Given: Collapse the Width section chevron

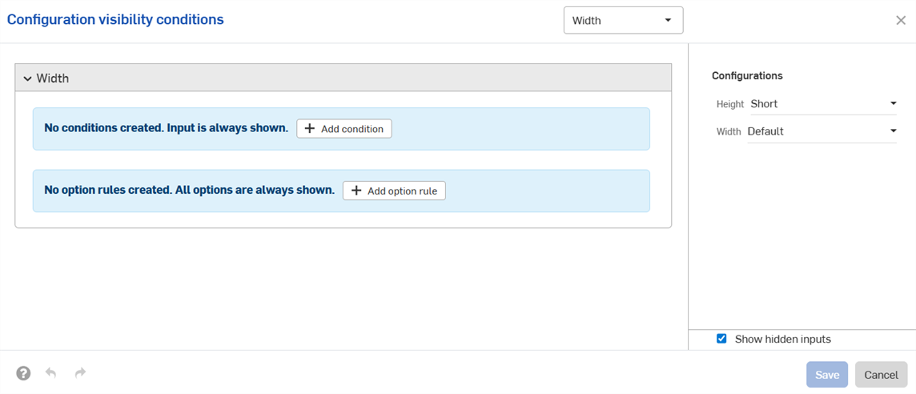Looking at the screenshot, I should coord(27,78).
